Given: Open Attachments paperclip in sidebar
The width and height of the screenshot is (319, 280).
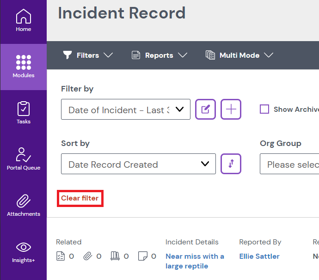Looking at the screenshot, I should coord(24,205).
